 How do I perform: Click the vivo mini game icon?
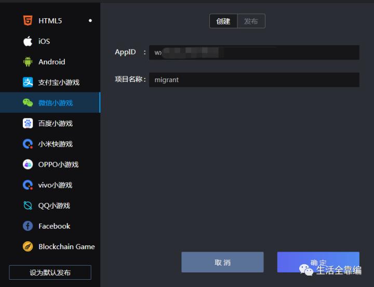[28, 185]
